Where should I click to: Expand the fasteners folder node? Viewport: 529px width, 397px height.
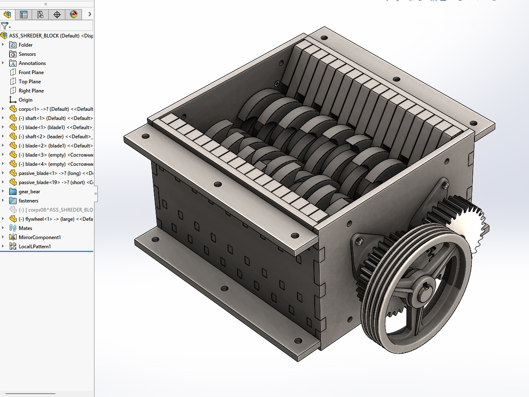[x=3, y=200]
